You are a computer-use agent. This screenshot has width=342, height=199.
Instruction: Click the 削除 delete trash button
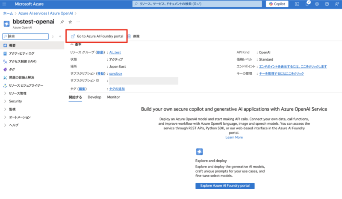tap(133, 36)
